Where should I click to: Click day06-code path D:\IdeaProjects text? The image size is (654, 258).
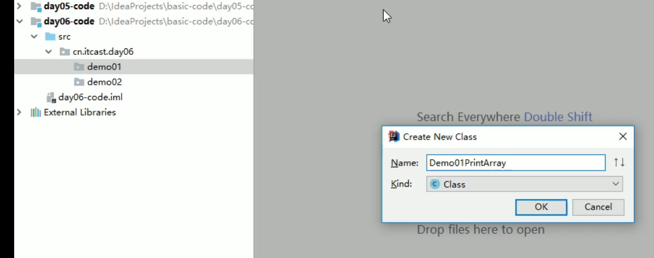pos(176,21)
